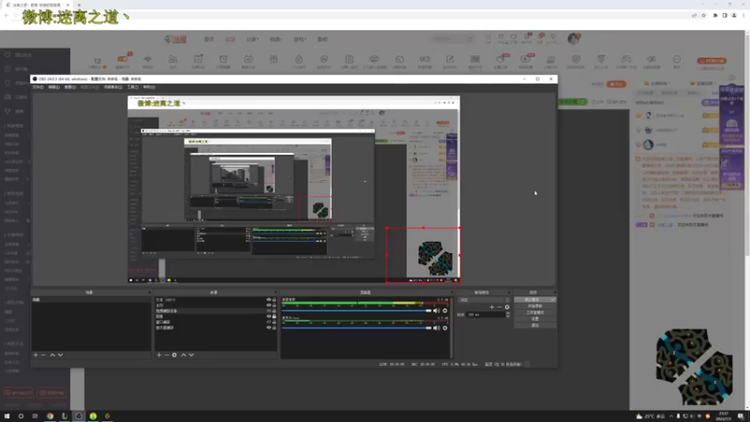Lock the 显示器捕获 source
This screenshot has width=750, height=422.
[274, 327]
